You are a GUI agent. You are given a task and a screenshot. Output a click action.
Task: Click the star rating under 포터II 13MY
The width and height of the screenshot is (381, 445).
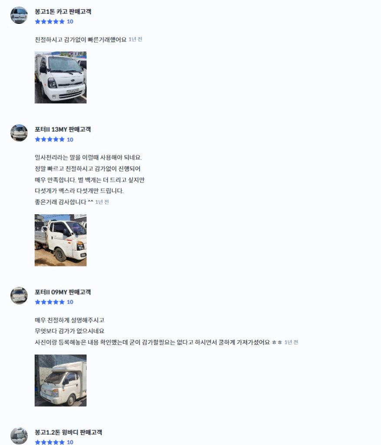50,139
